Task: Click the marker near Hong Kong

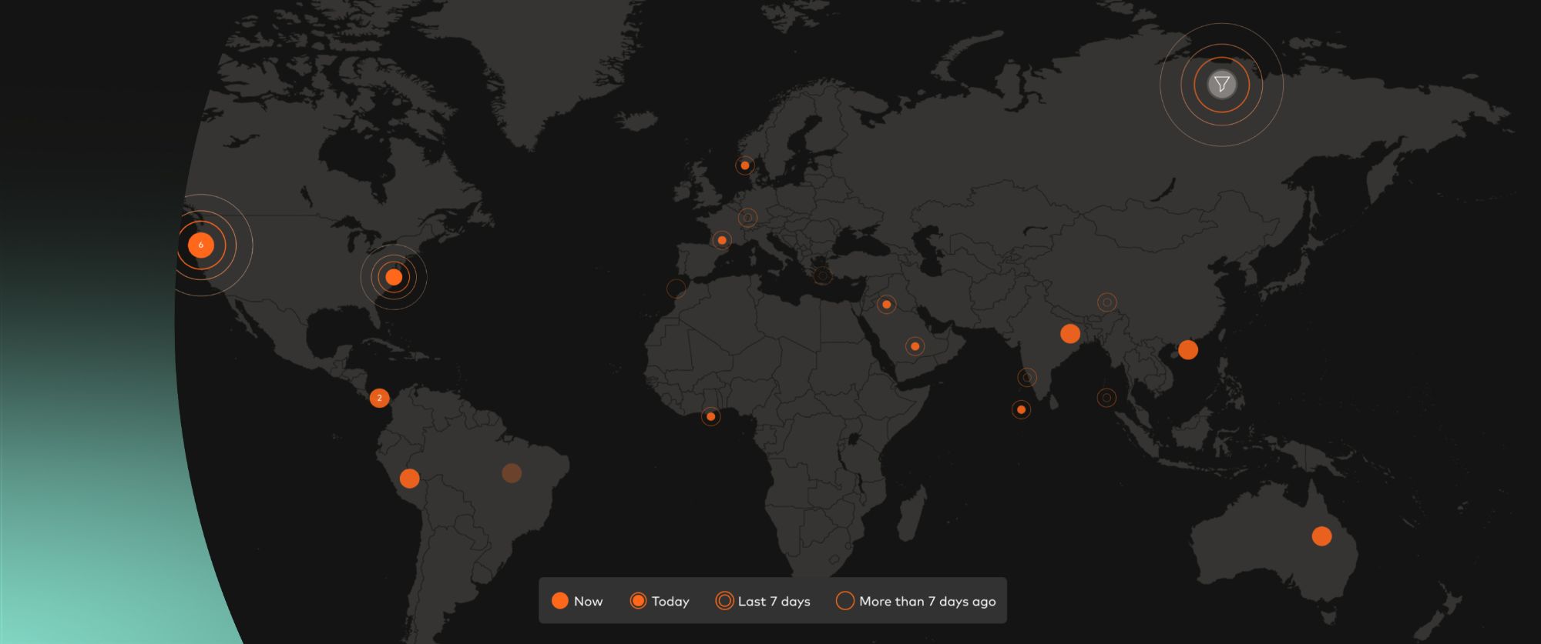Action: point(1187,350)
